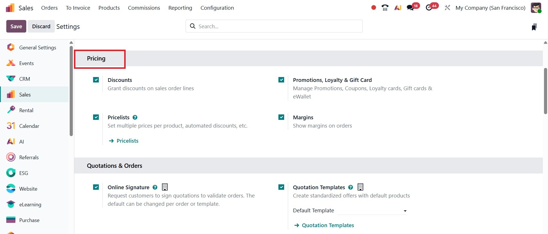The image size is (548, 234).
Task: Open the Commissions menu
Action: 144,8
